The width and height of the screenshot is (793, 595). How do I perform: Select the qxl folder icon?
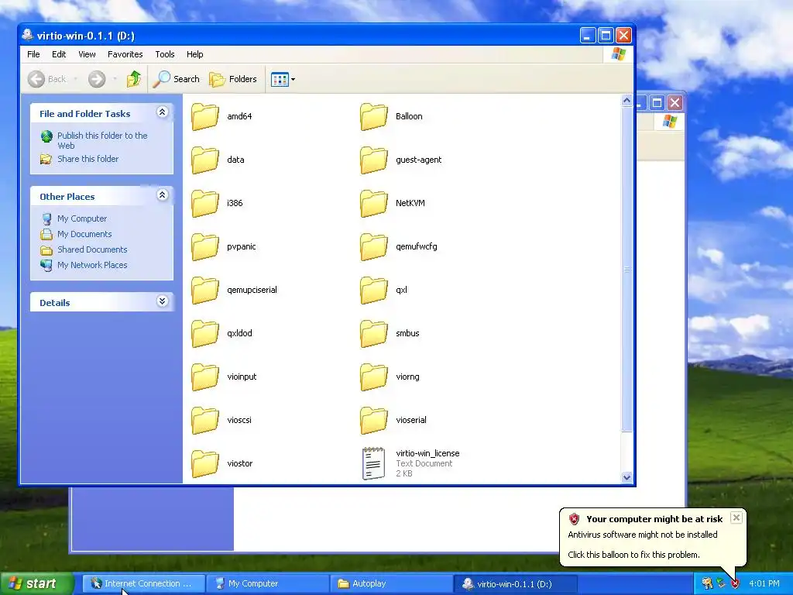click(374, 290)
